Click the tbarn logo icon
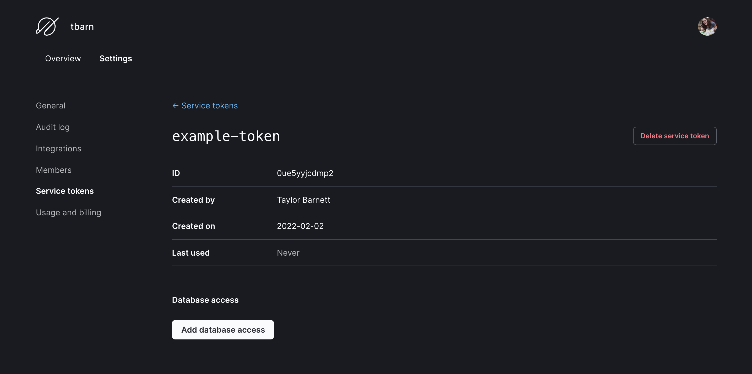 47,26
